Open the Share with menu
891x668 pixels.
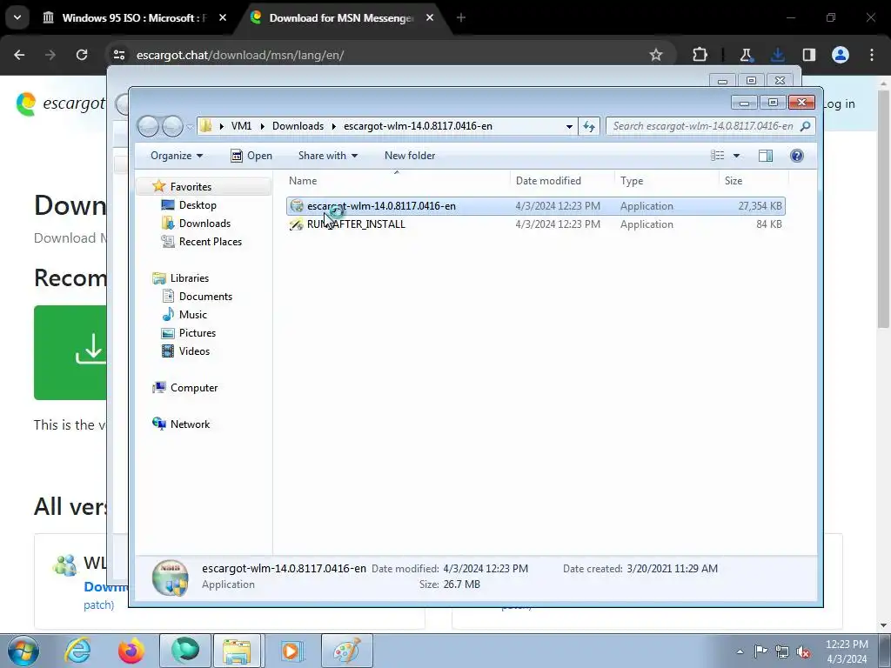point(328,156)
